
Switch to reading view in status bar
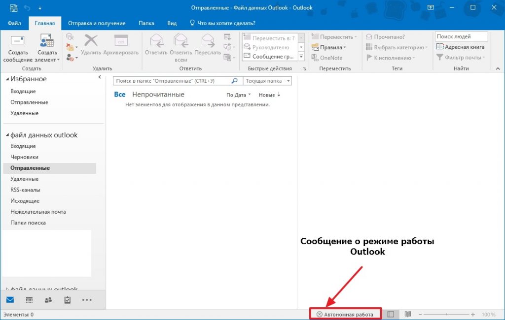[408, 314]
